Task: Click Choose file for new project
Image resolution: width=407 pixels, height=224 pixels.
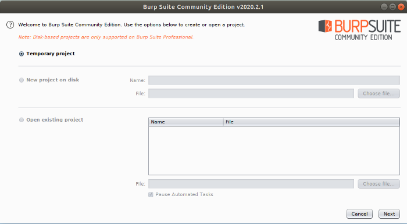Action: click(x=379, y=94)
